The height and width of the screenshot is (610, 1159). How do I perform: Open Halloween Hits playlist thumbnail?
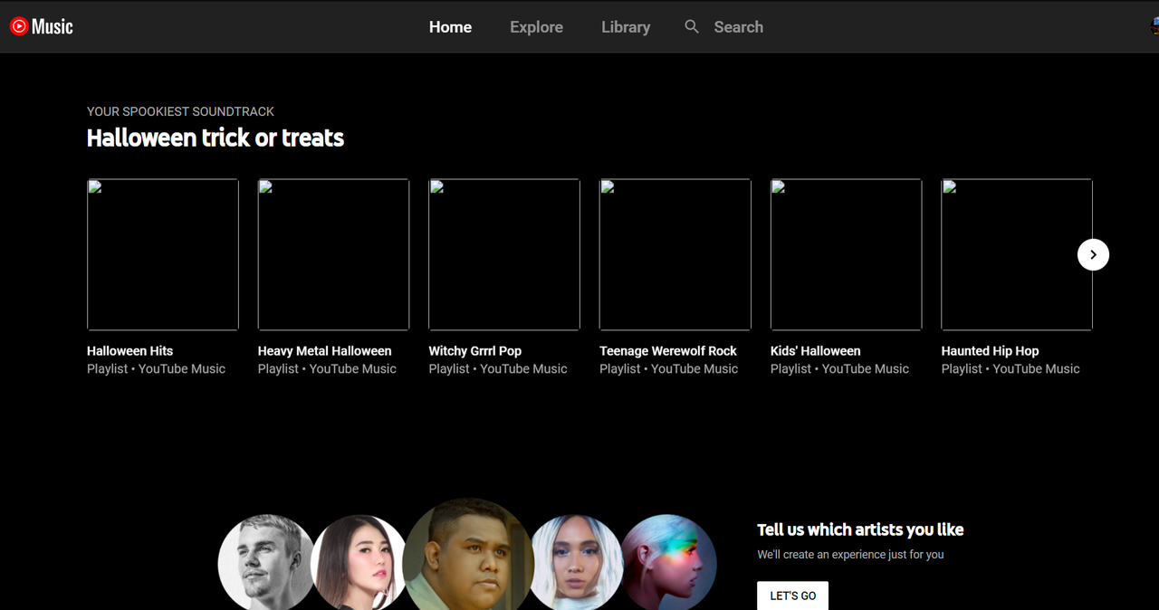tap(163, 254)
